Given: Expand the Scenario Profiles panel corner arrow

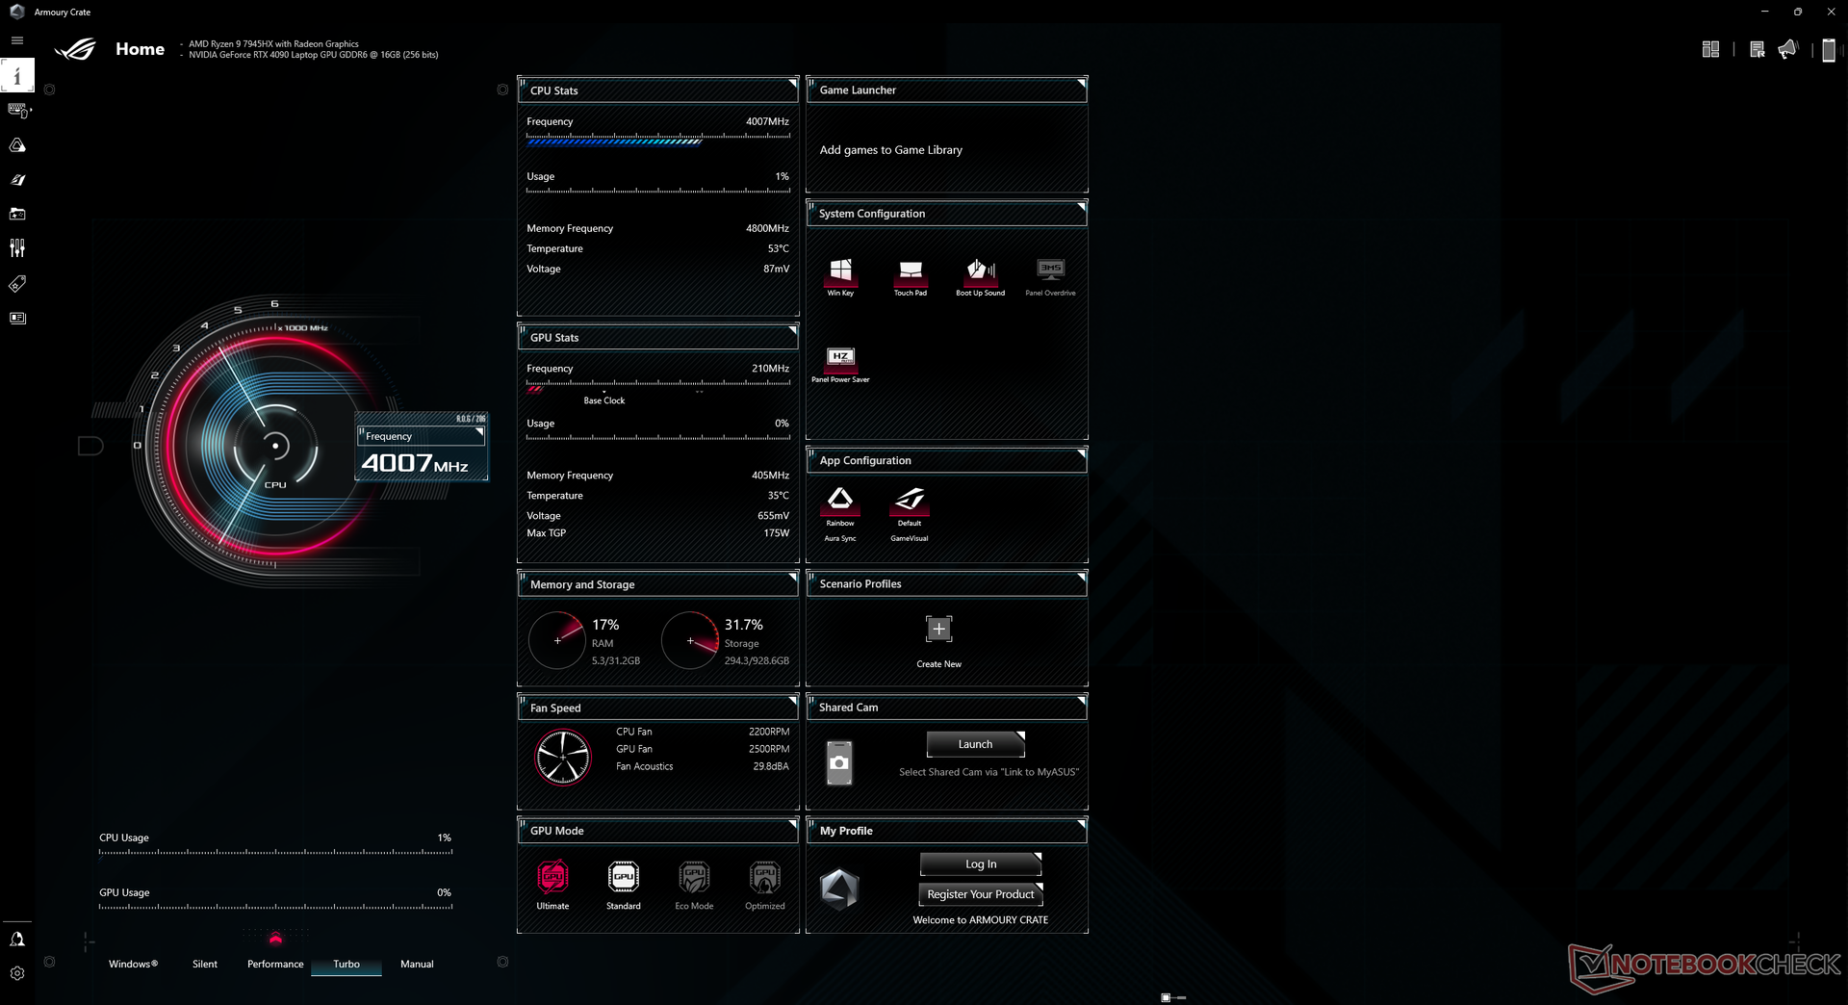Looking at the screenshot, I should [1082, 577].
